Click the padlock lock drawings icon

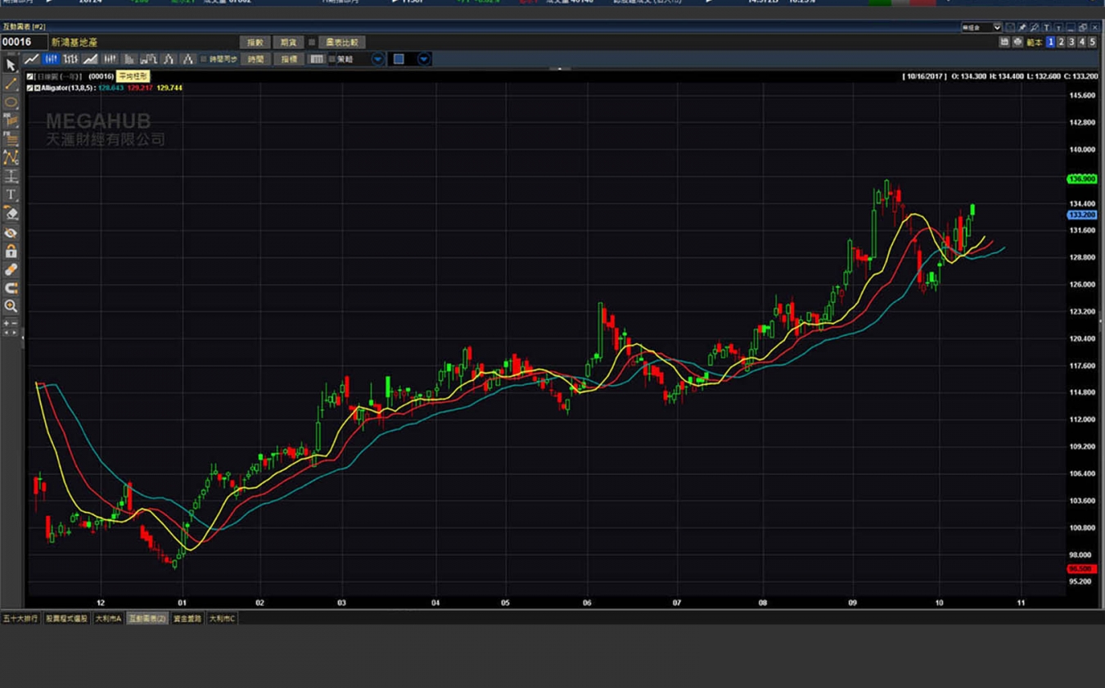[11, 251]
